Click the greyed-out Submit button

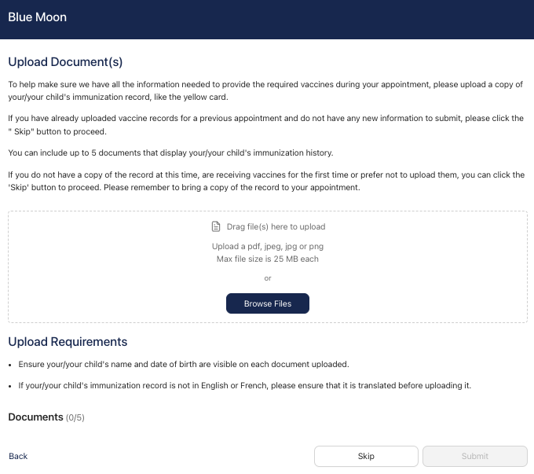(x=474, y=456)
